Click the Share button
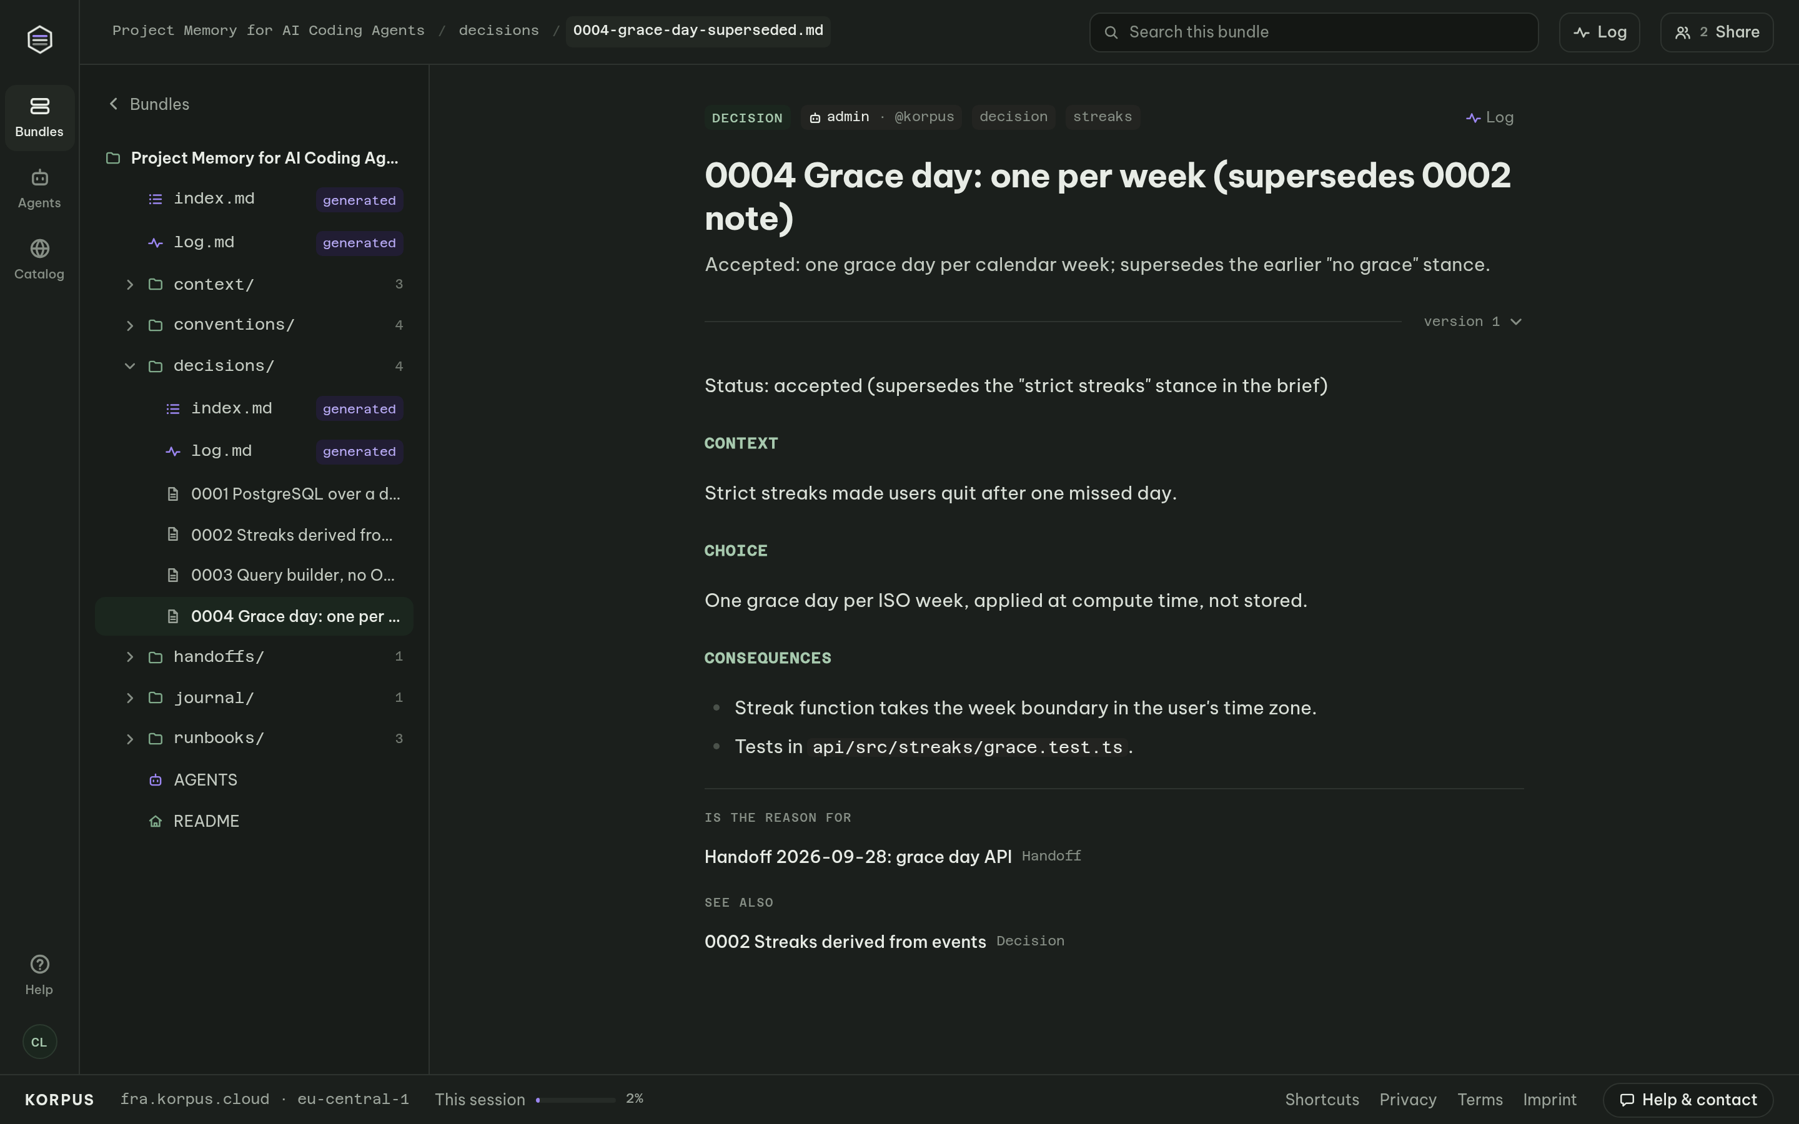Screen dimensions: 1799x1124 coord(1717,32)
